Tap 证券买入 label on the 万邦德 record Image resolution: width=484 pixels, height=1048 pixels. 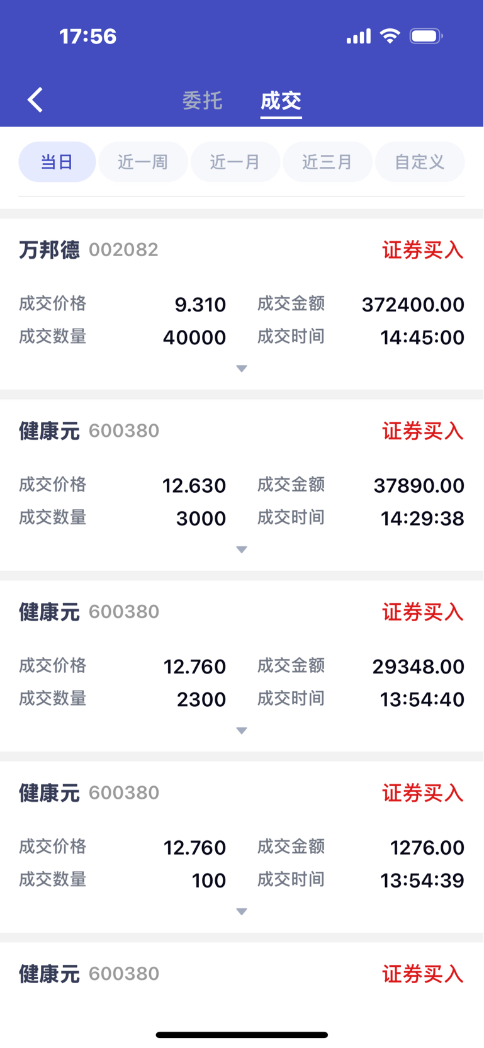423,251
